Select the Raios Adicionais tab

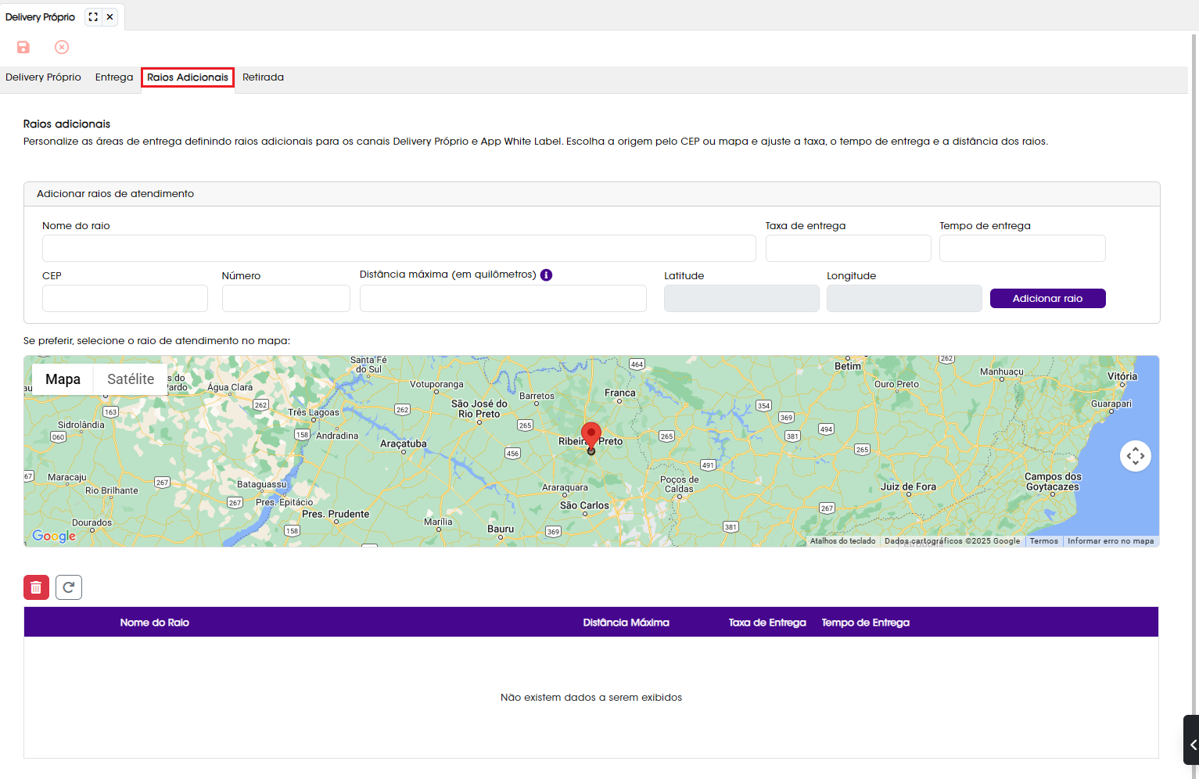[188, 77]
